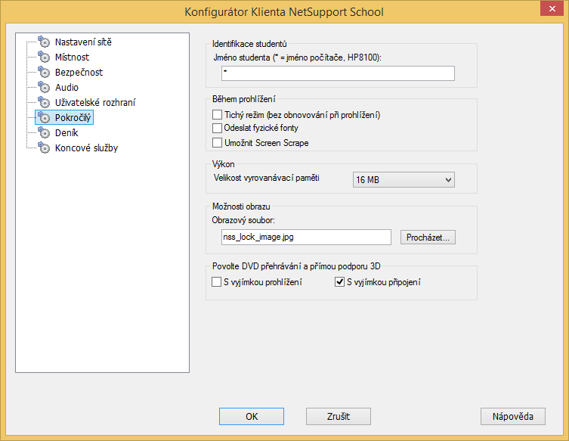Screen dimensions: 569x441
Task: Click the gear icon beside Deník
Action: 44,132
